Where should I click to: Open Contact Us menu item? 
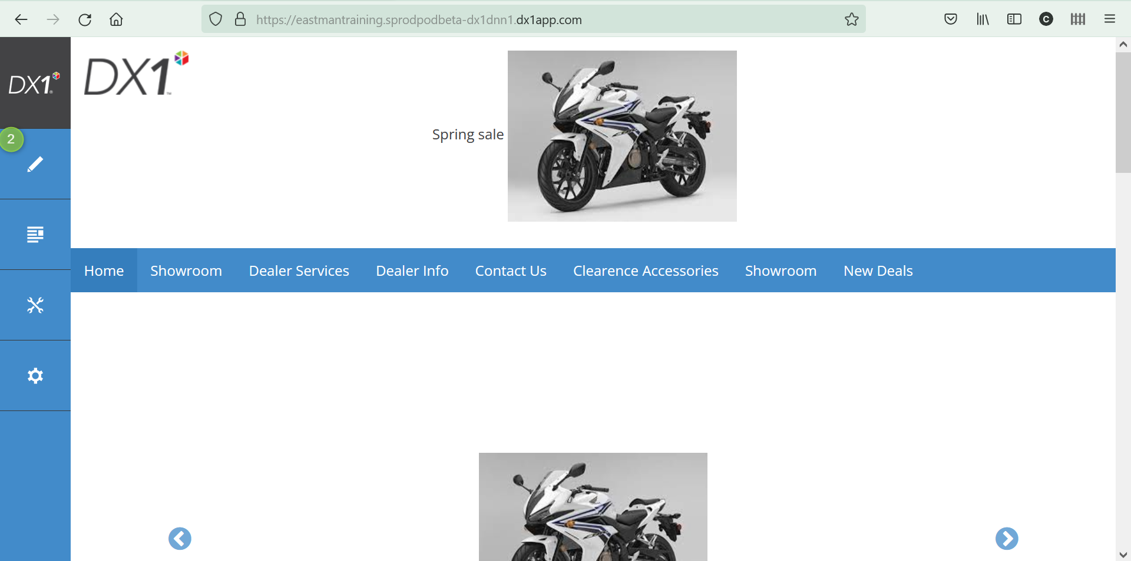[x=511, y=271]
